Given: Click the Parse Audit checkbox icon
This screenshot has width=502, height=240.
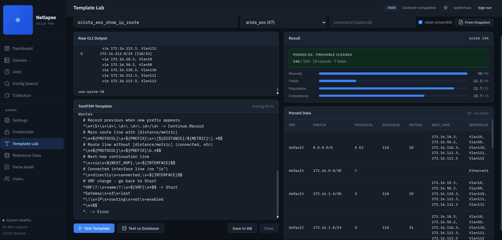Looking at the screenshot, I should point(7,167).
